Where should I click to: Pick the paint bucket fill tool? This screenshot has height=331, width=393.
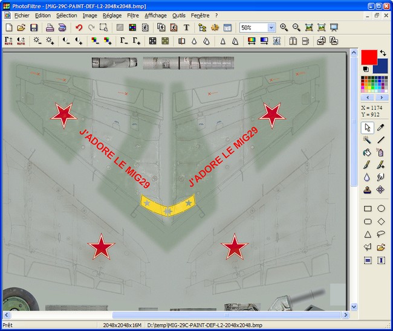(367, 152)
